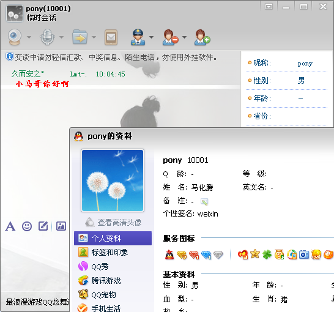Click the 生肖 value 猪
The height and width of the screenshot is (312, 334).
pyautogui.click(x=284, y=300)
